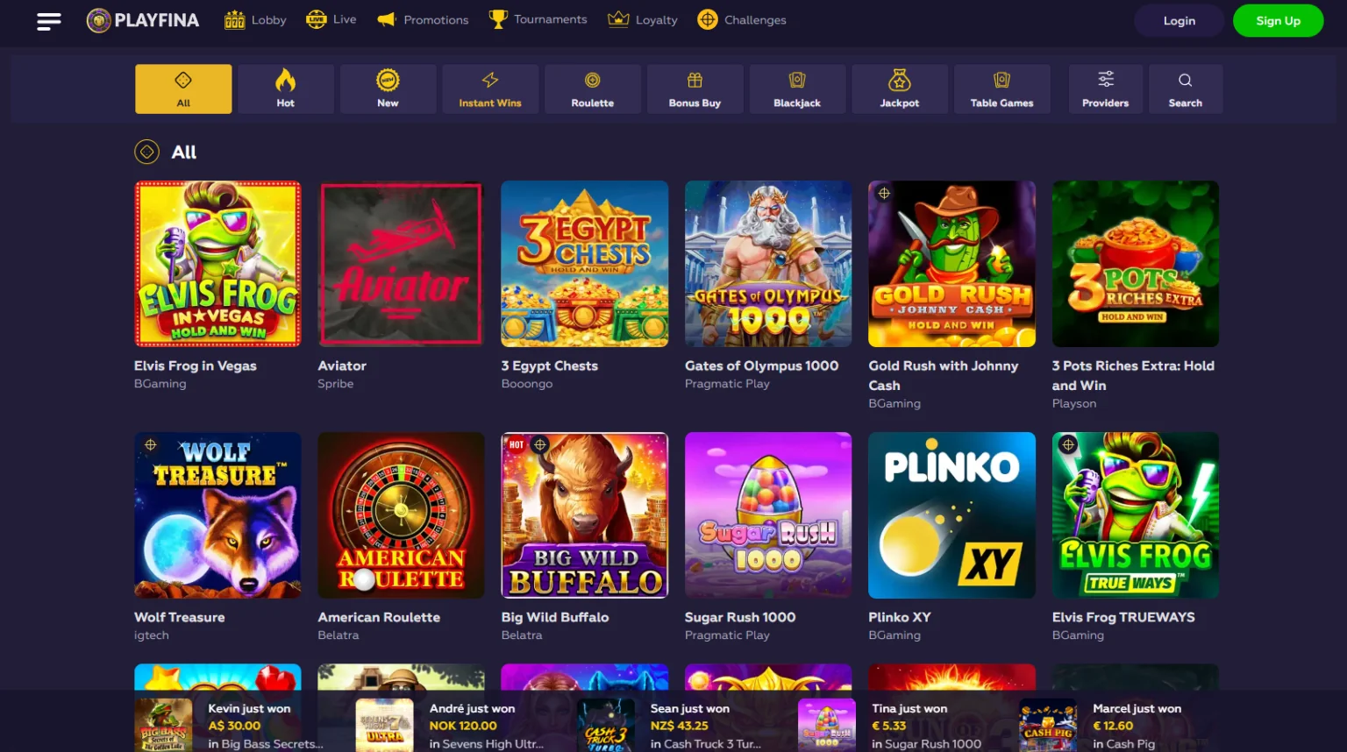Click the green Sign Up button
Screen dimensions: 1347x752
pyautogui.click(x=1279, y=21)
